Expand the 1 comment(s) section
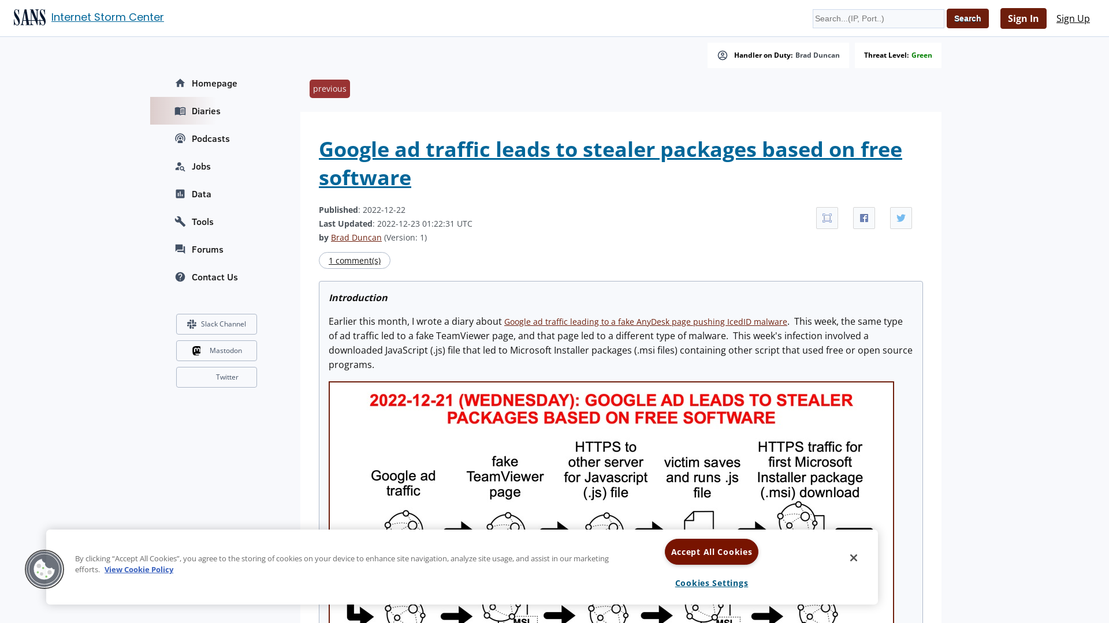This screenshot has width=1109, height=623. pyautogui.click(x=354, y=260)
